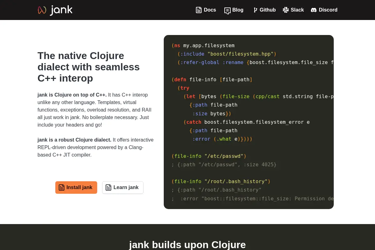Click the heading "jank builds upon Clojure"
This screenshot has width=375, height=250.
pos(187,244)
